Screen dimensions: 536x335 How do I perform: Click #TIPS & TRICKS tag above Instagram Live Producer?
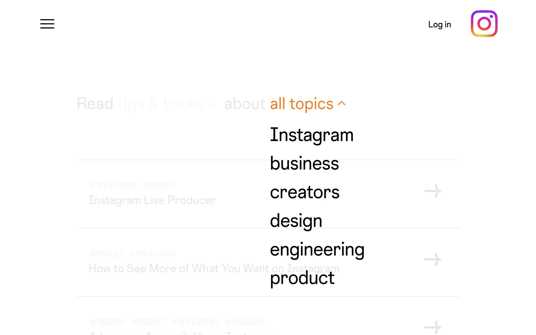point(112,186)
